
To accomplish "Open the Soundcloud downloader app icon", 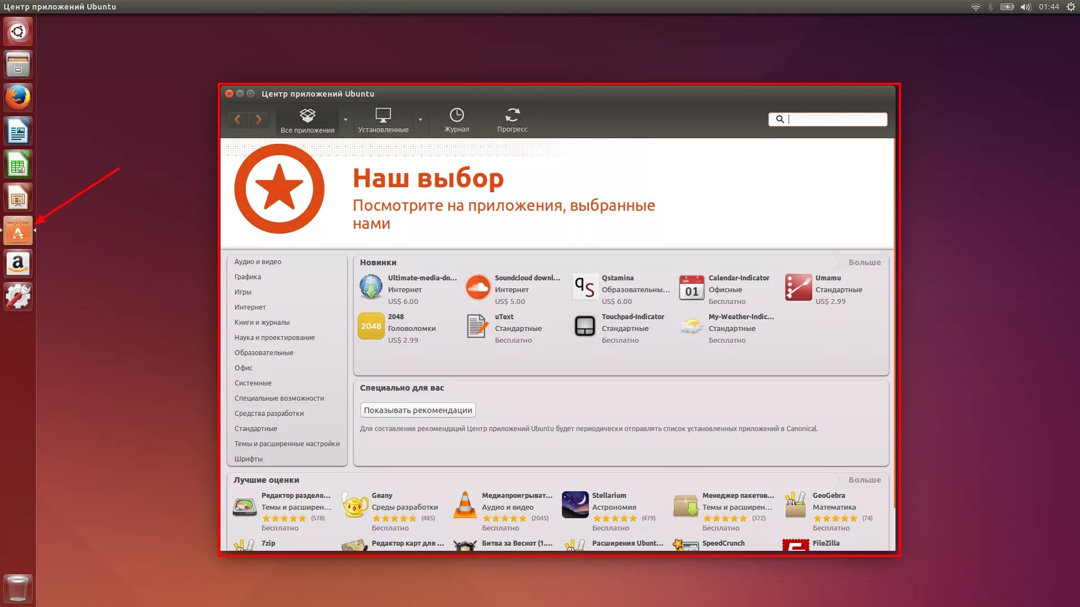I will 478,287.
